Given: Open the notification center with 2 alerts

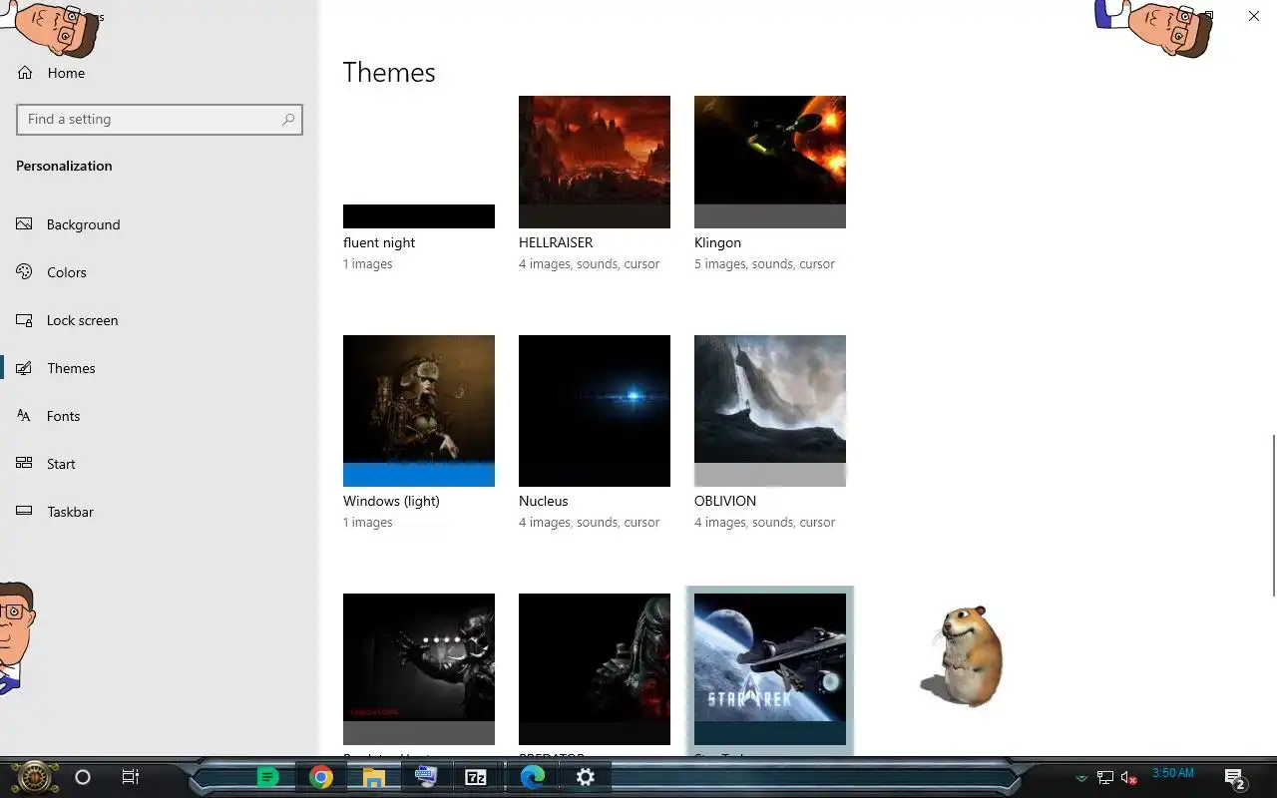Looking at the screenshot, I should tap(1235, 778).
